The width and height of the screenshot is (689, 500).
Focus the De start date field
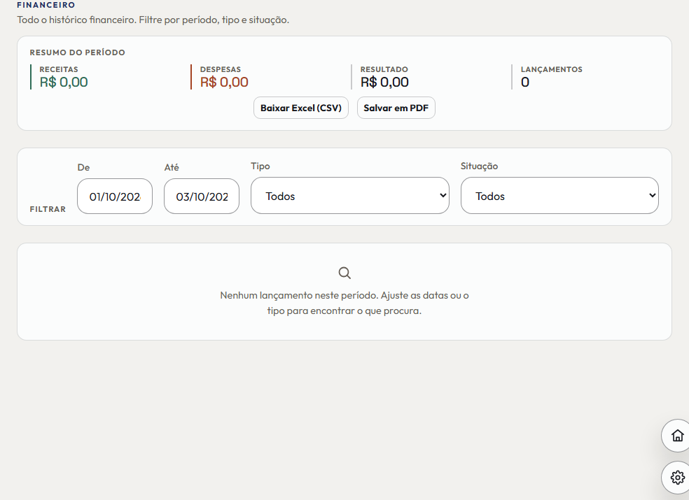(115, 197)
